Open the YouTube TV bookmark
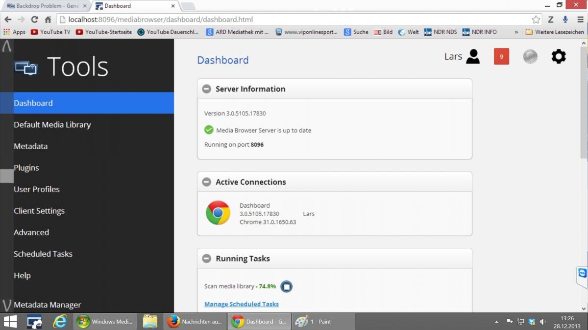This screenshot has height=330, width=588. click(51, 32)
